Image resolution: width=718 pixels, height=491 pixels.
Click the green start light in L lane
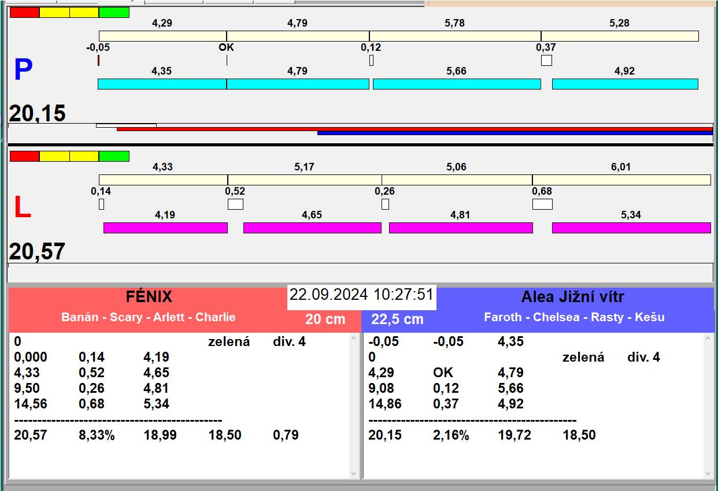(x=114, y=156)
